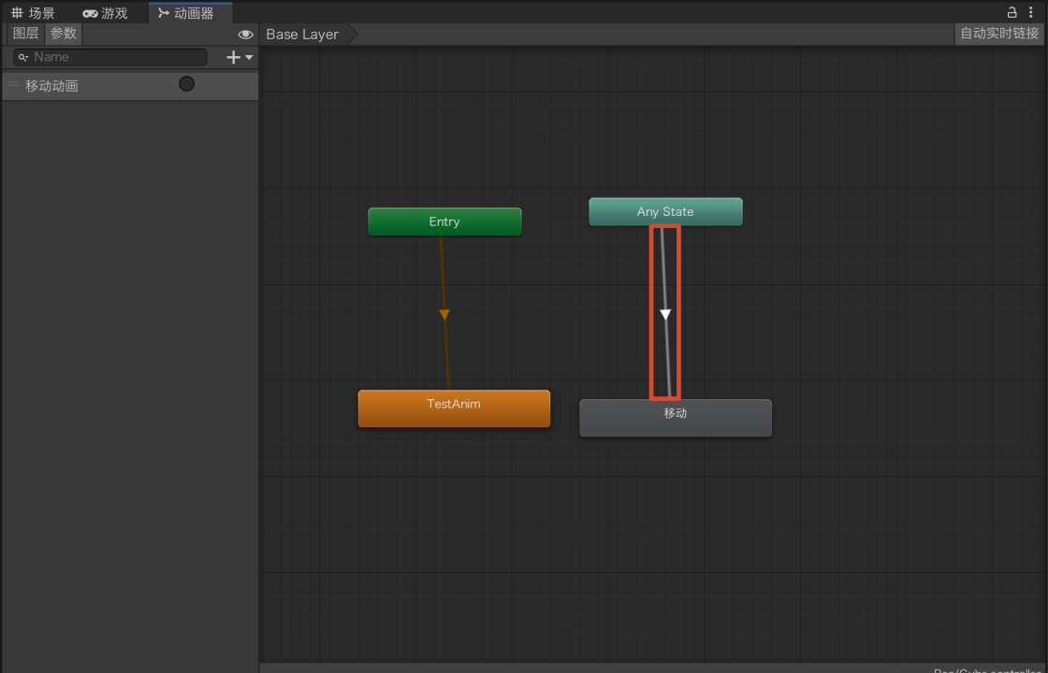Open the 参数 parameters tab
The width and height of the screenshot is (1048, 673).
tap(64, 34)
